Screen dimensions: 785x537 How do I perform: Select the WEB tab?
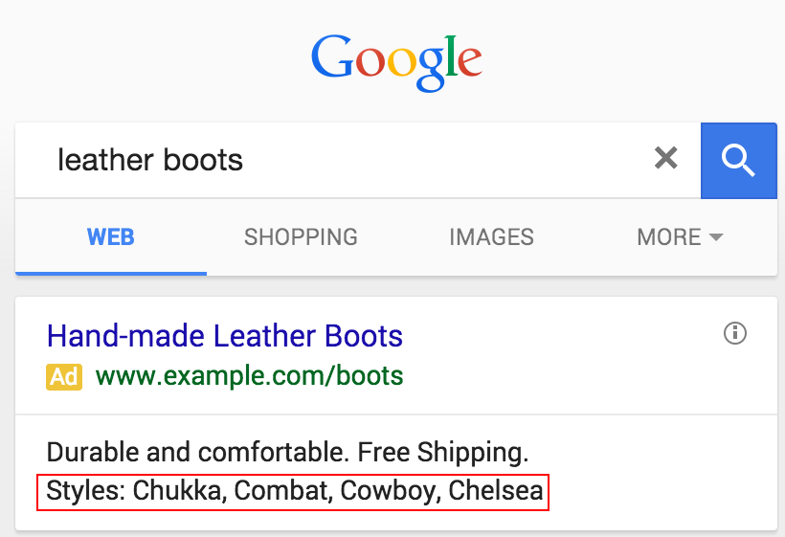click(x=111, y=237)
